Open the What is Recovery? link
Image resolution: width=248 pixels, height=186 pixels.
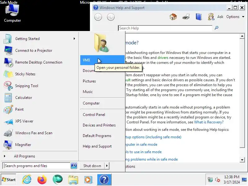(x=209, y=122)
